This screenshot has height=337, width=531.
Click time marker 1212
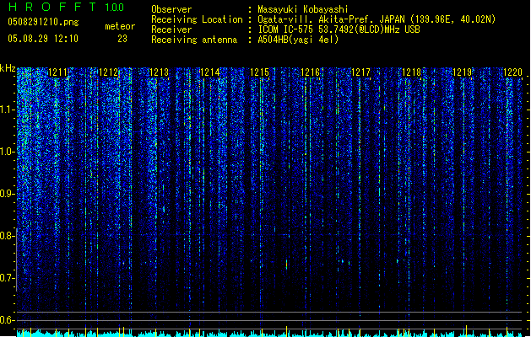tap(108, 72)
